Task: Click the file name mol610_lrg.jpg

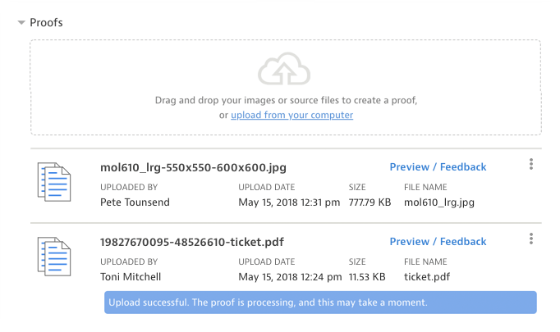Action: (439, 202)
